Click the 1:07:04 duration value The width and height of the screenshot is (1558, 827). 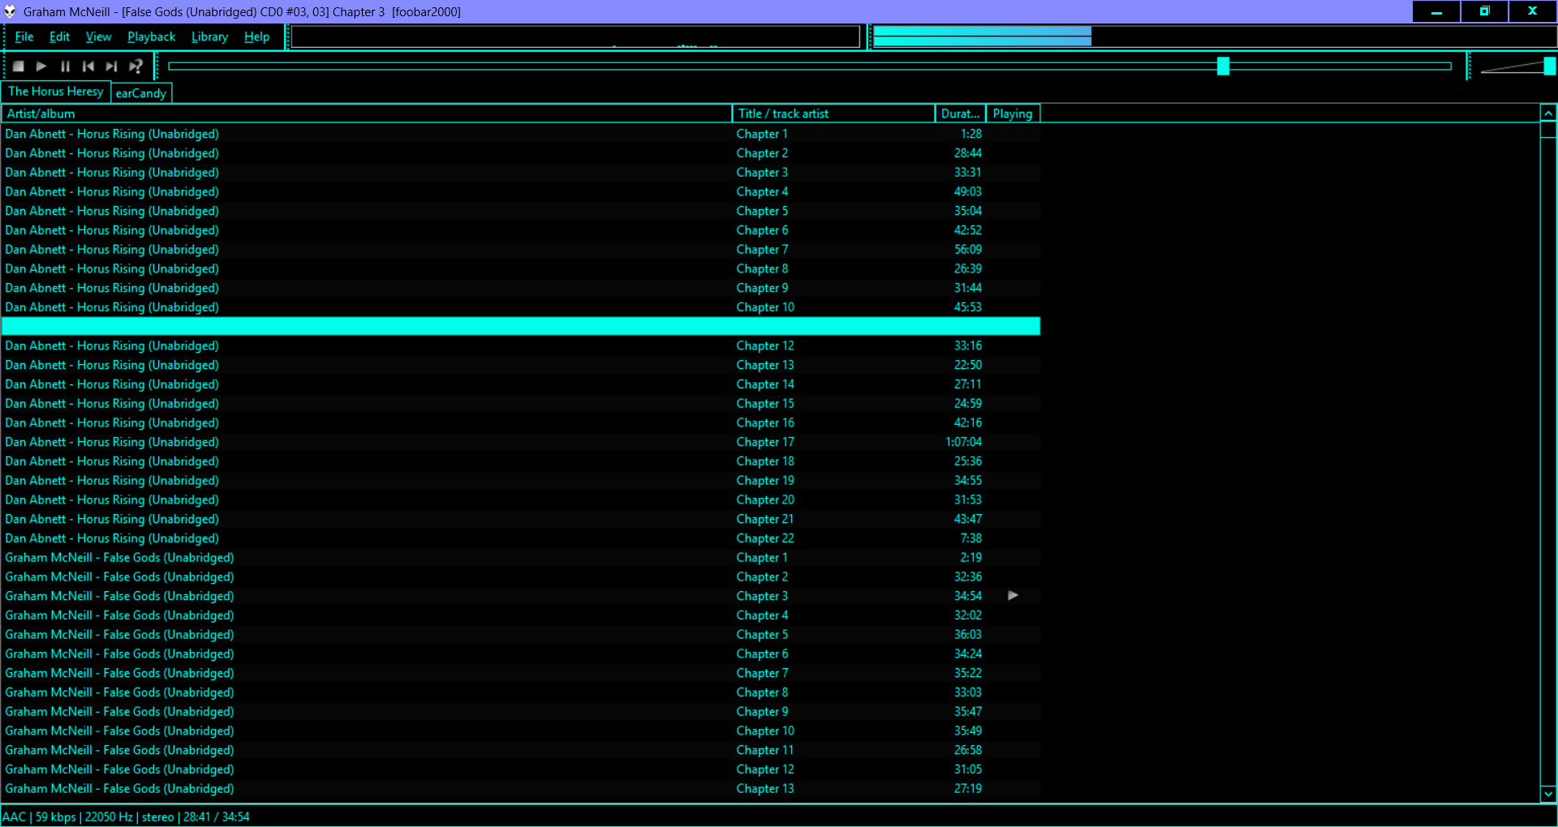click(963, 442)
